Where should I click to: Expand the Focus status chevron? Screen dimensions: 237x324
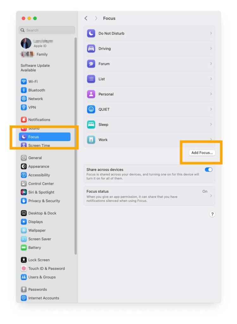point(211,196)
